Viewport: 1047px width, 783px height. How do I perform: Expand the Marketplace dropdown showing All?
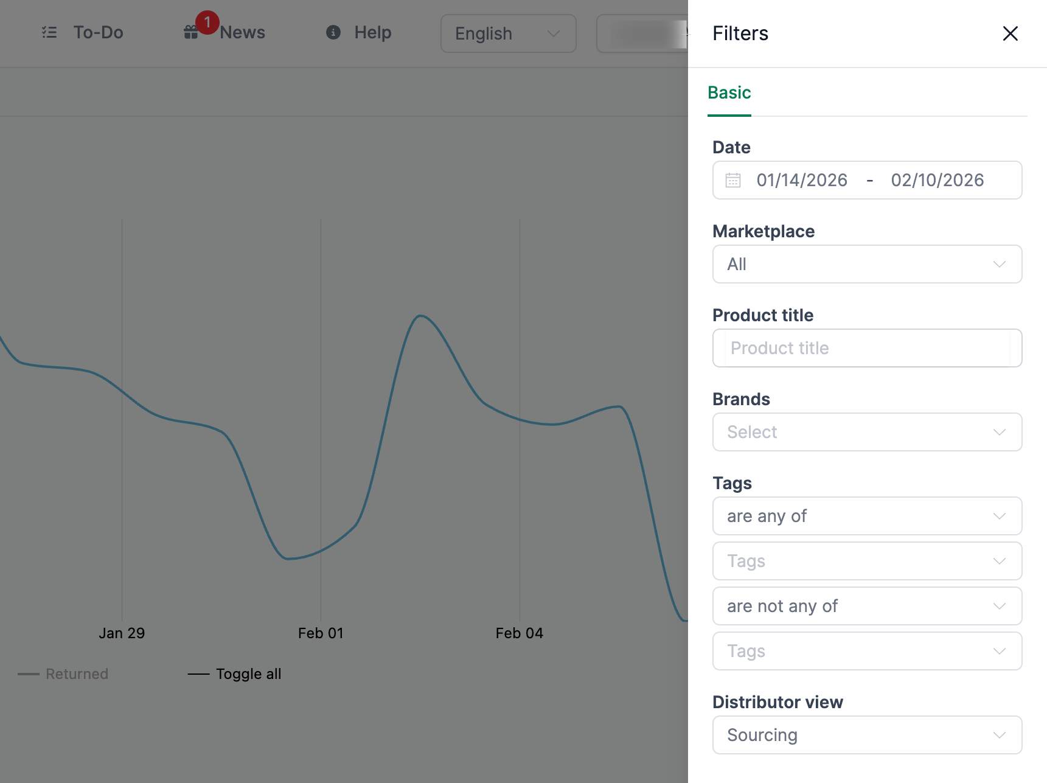[866, 264]
